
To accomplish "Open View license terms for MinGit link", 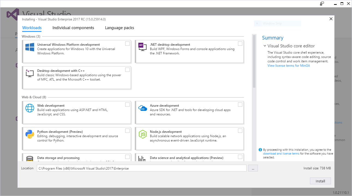I will click(x=289, y=66).
